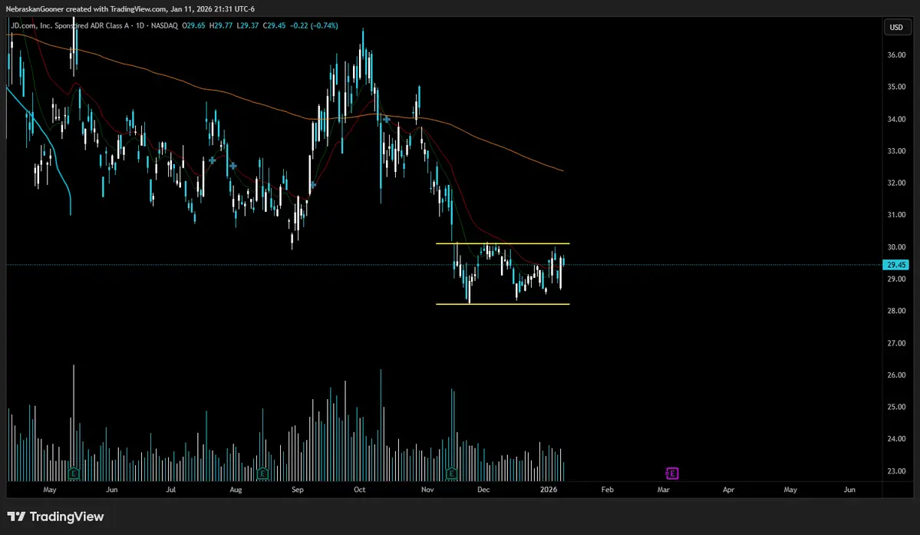This screenshot has height=535, width=920.
Task: Click the current price label 29.45
Action: point(896,265)
